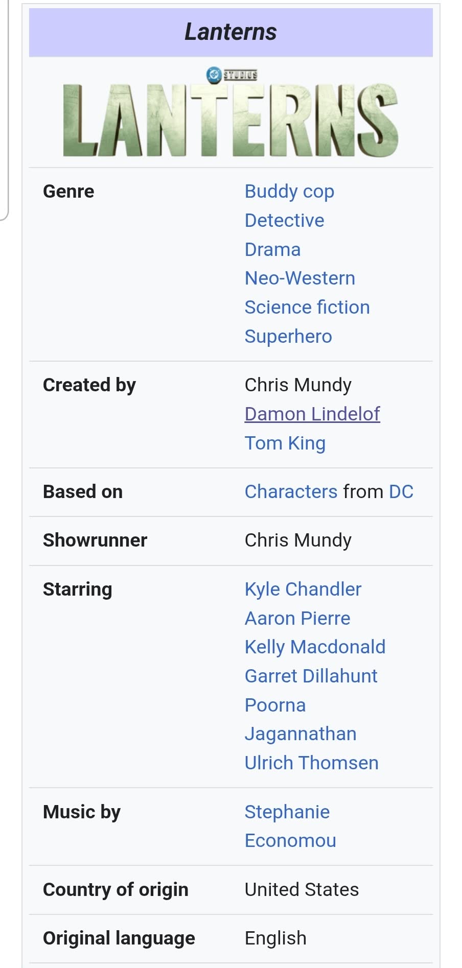Follow the Detective genre link

[x=284, y=221]
